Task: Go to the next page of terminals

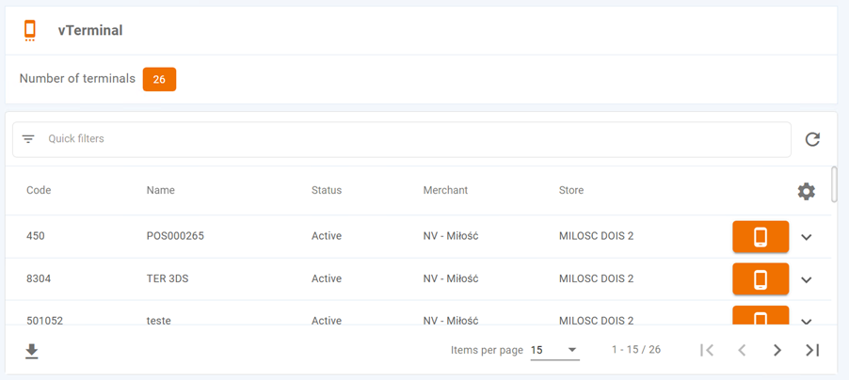Action: 777,350
